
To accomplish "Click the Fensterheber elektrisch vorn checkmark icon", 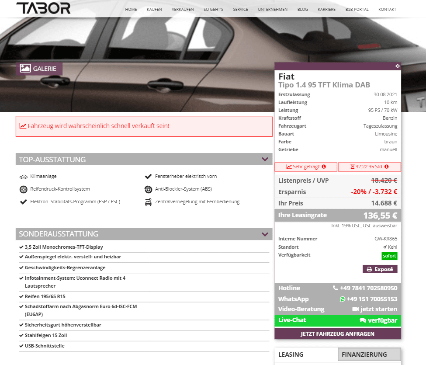I will click(x=149, y=177).
